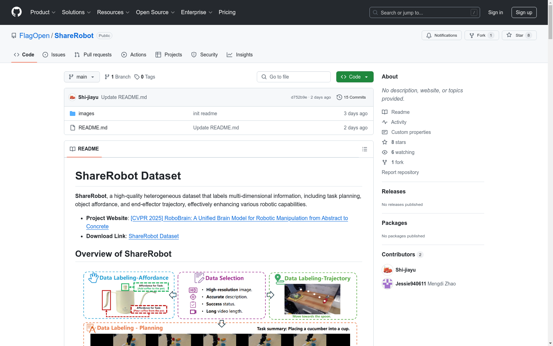Click the GitHub logo icon
553x346 pixels.
coord(17,12)
